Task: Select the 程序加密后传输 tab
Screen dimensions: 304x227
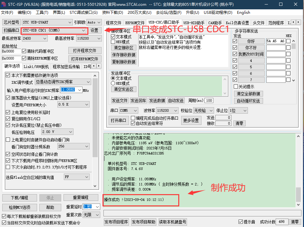Action: (x=66, y=67)
